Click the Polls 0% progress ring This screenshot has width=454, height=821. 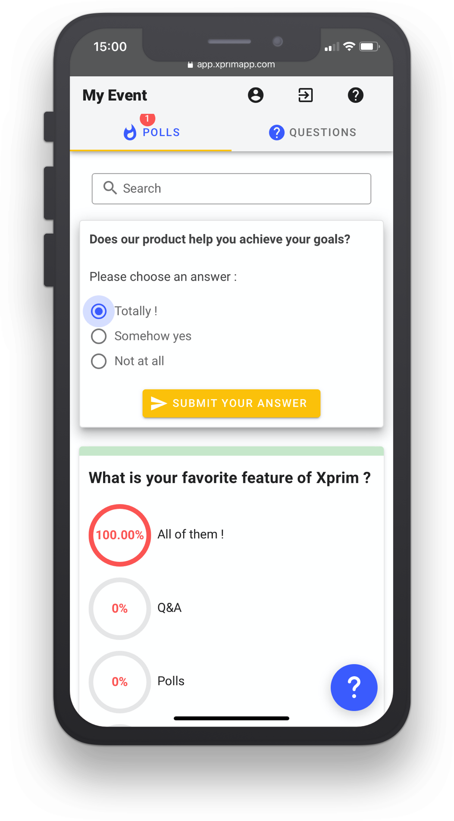120,681
